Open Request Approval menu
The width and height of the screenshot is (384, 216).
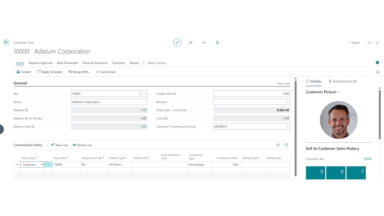[40, 63]
